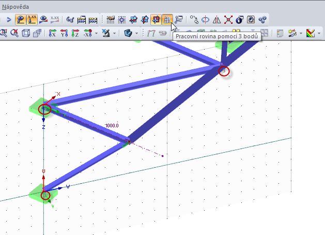Click the hand over grid icon
Viewport: 325px width, 235px height.
click(111, 20)
